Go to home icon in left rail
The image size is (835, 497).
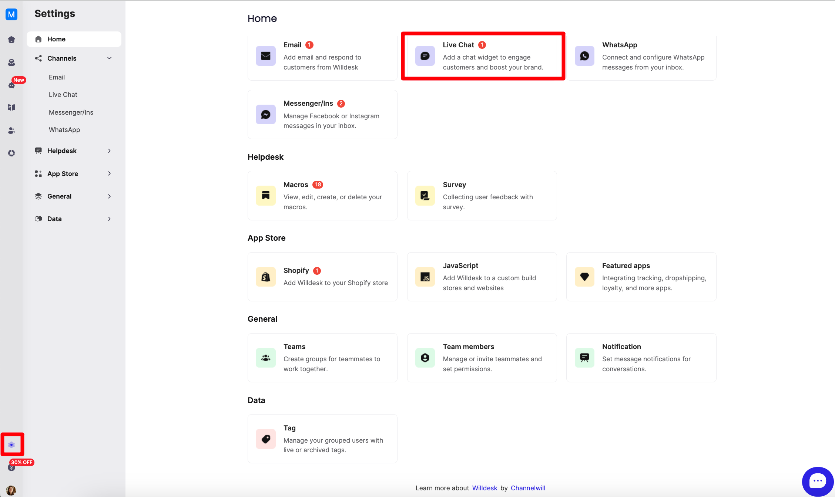click(11, 40)
